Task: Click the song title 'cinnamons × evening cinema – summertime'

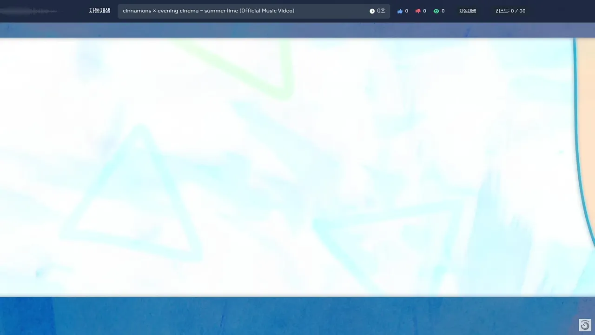Action: click(208, 11)
